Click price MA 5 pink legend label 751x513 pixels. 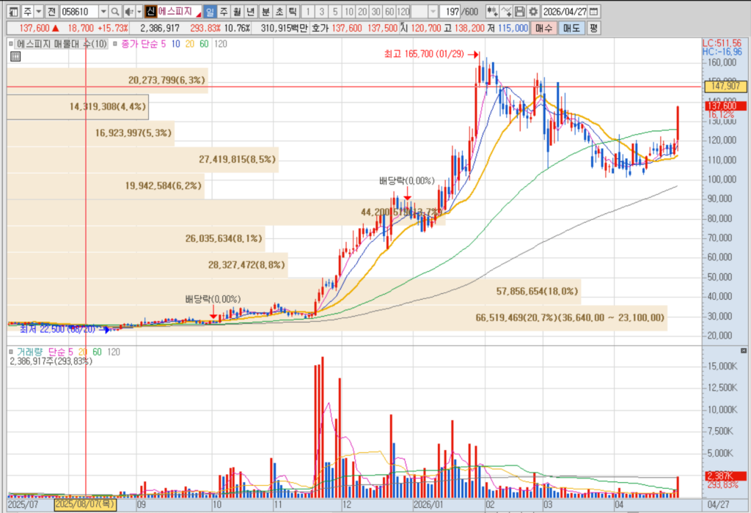tap(163, 43)
